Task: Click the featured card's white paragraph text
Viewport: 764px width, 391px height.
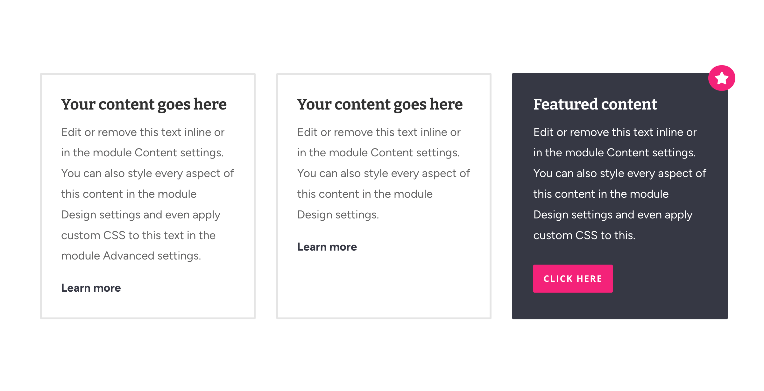Action: pyautogui.click(x=620, y=184)
